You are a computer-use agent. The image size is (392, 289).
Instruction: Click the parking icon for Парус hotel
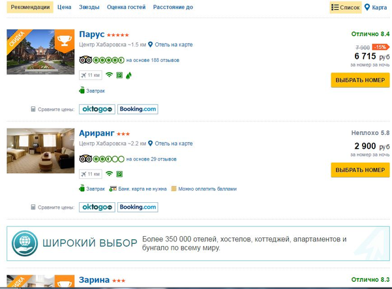pos(119,75)
